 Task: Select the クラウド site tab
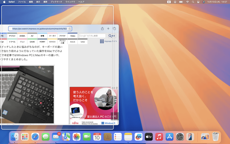[x=62, y=36]
